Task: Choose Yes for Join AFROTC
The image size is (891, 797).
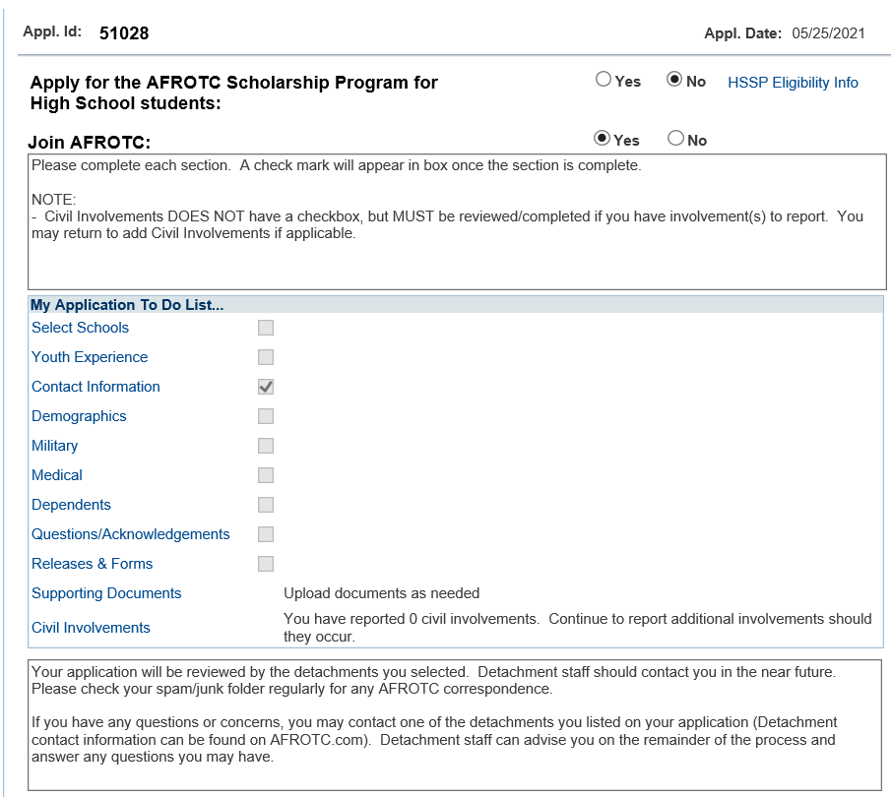Action: pos(604,139)
